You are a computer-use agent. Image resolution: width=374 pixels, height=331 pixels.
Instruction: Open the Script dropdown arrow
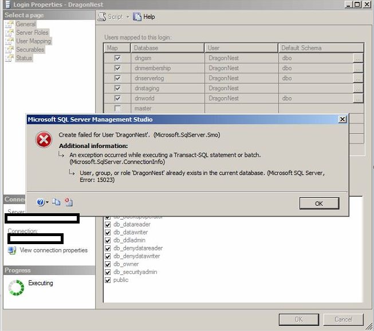coord(128,17)
